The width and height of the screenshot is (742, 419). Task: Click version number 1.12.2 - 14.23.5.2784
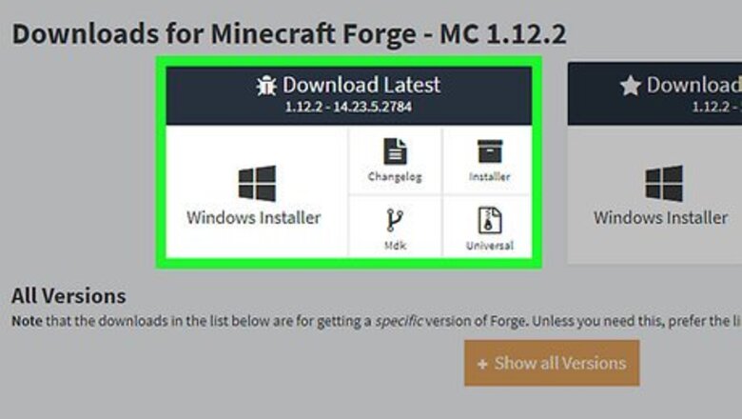[348, 107]
